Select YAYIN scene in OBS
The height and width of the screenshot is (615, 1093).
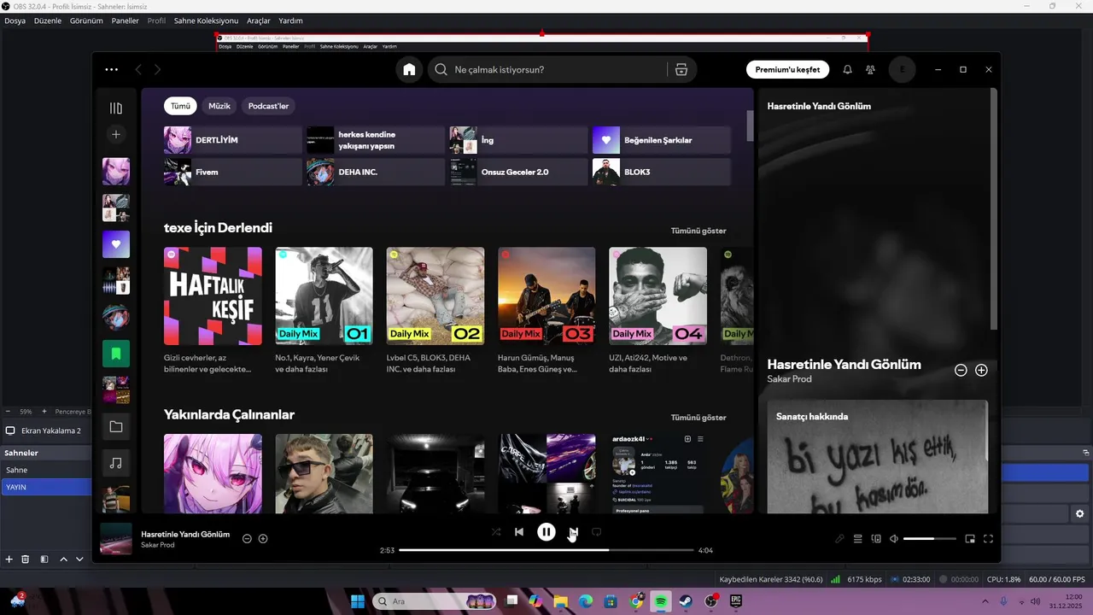[45, 487]
